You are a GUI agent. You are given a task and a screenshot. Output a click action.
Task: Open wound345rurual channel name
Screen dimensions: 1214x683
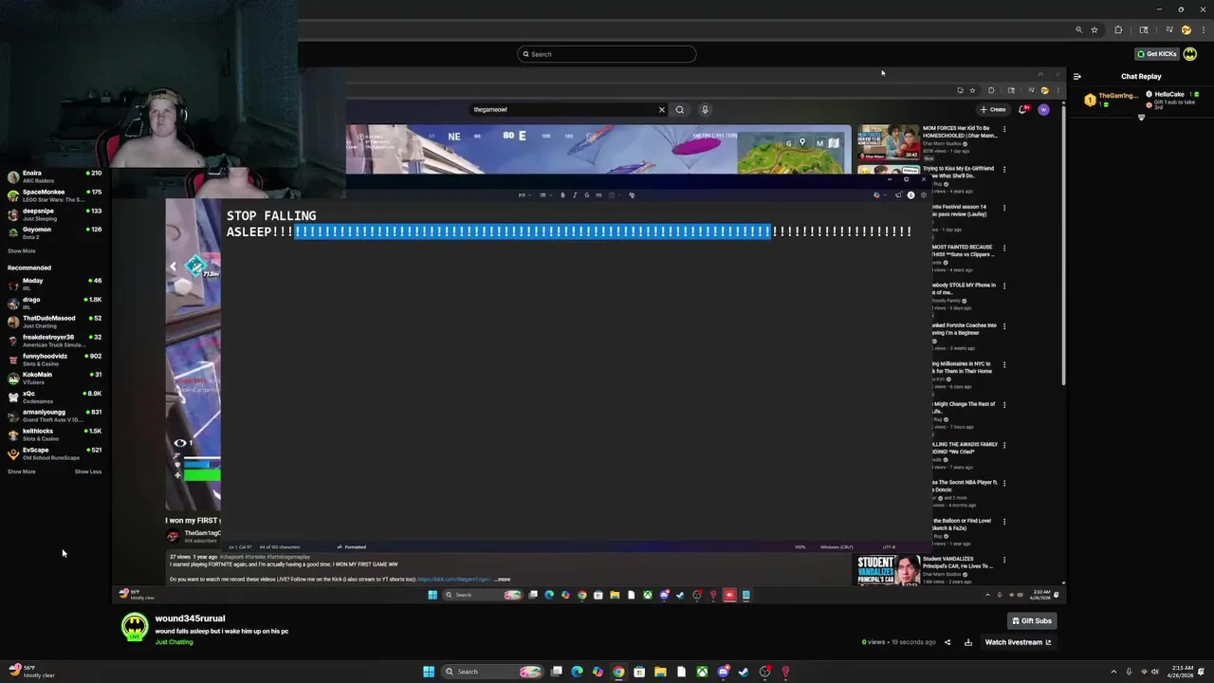coord(190,618)
